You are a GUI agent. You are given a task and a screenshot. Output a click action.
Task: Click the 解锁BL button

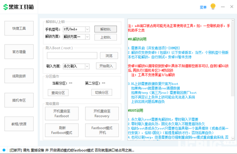pyautogui.click(x=105, y=29)
